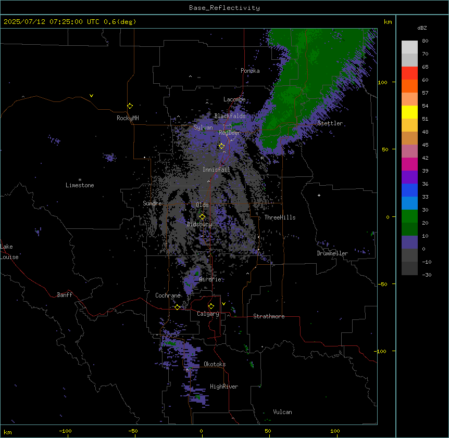The height and width of the screenshot is (438, 449).
Task: Click the 100 km tick on right axis
Action: tap(382, 82)
